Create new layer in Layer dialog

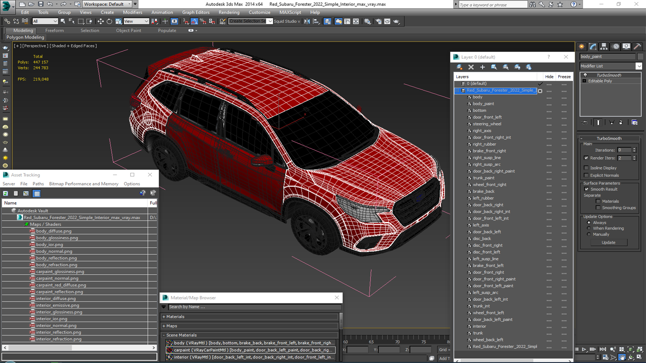[x=459, y=67]
